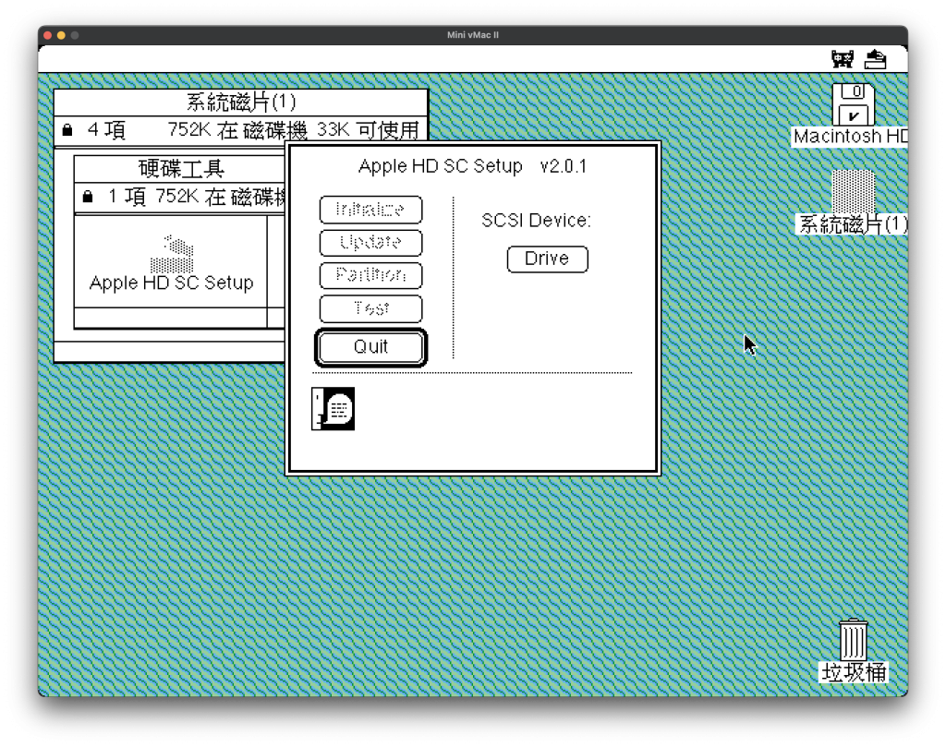946x747 pixels.
Task: Click the lock icon in 硬碟工具 window
Action: (x=88, y=197)
